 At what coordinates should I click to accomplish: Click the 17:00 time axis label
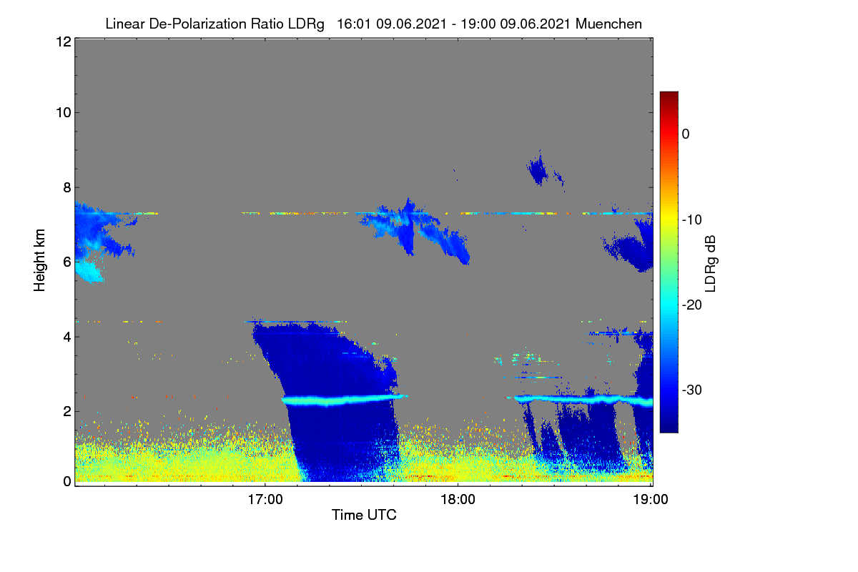pos(265,498)
